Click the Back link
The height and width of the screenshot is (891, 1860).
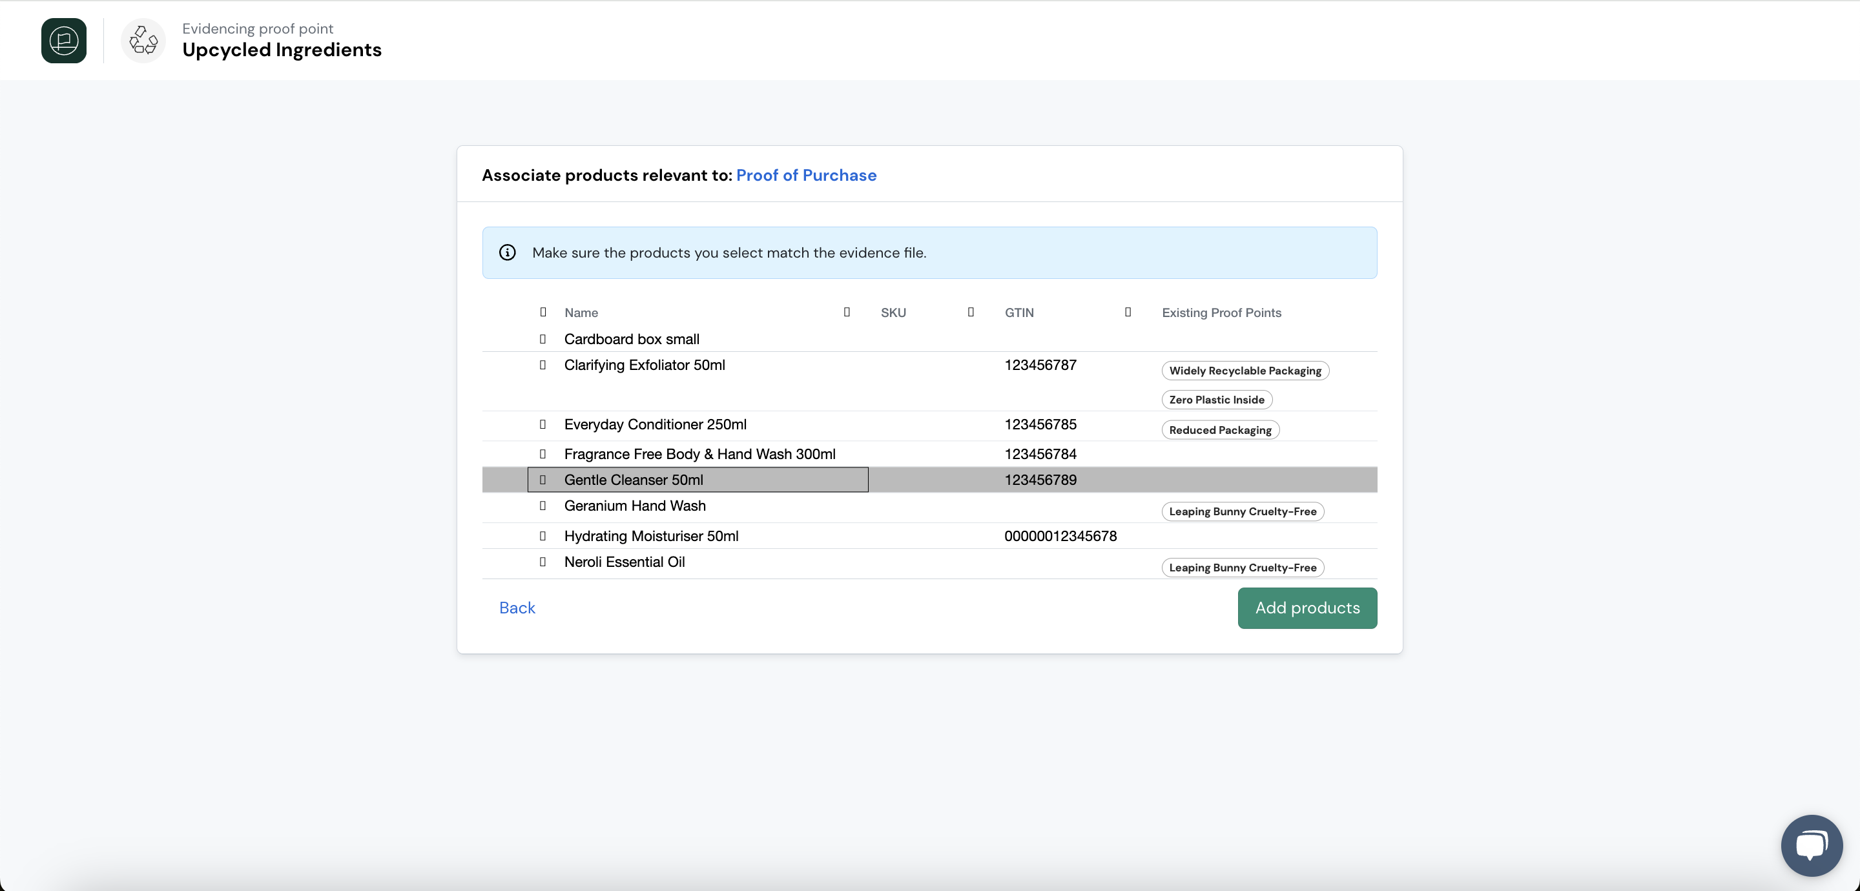coord(517,608)
